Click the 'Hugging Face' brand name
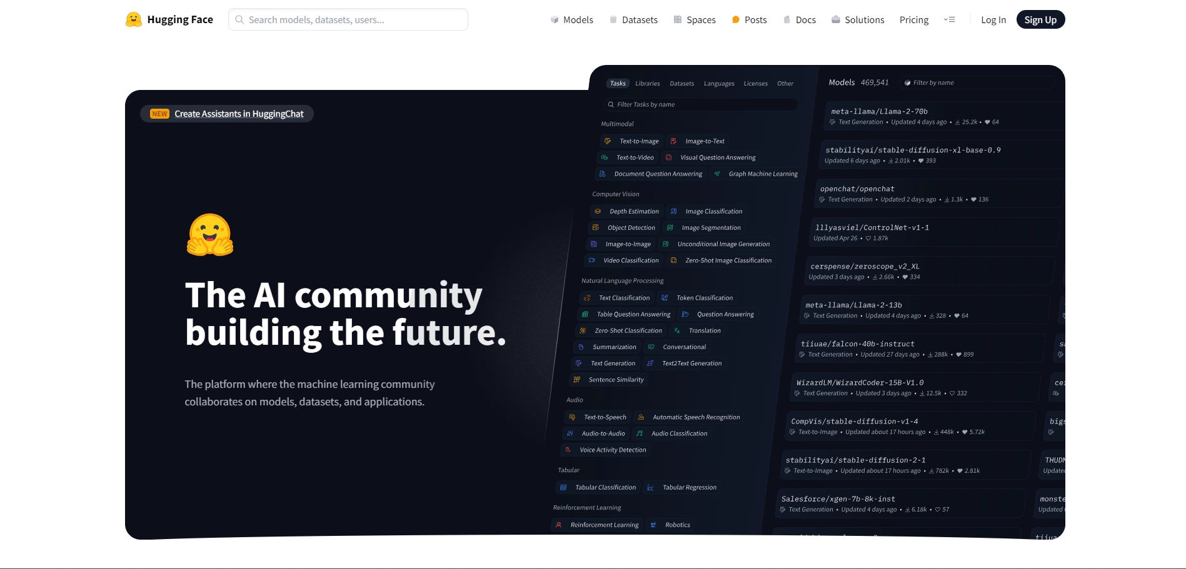The width and height of the screenshot is (1186, 569). [180, 19]
